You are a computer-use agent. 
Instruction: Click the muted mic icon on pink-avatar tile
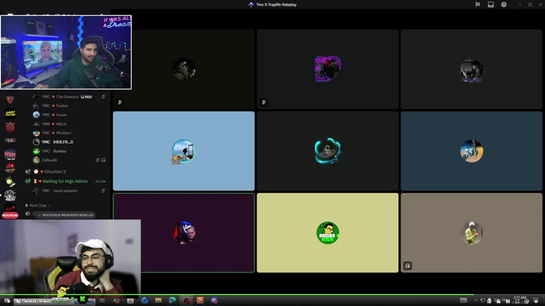pyautogui.click(x=264, y=102)
